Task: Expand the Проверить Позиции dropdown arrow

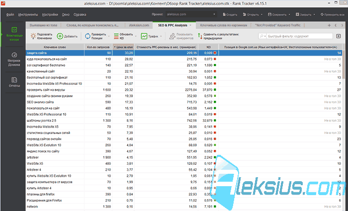Action: click(109, 36)
